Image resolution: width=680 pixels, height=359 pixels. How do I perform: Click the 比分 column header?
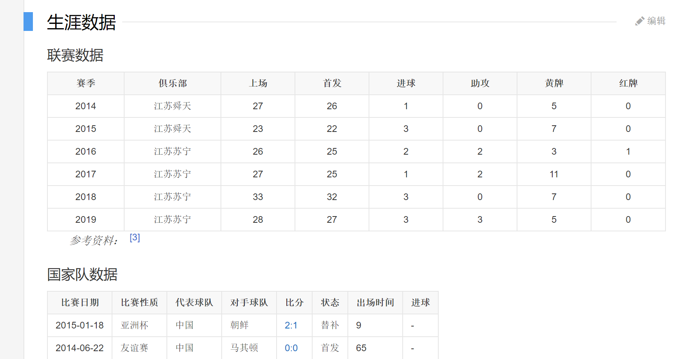tap(295, 303)
